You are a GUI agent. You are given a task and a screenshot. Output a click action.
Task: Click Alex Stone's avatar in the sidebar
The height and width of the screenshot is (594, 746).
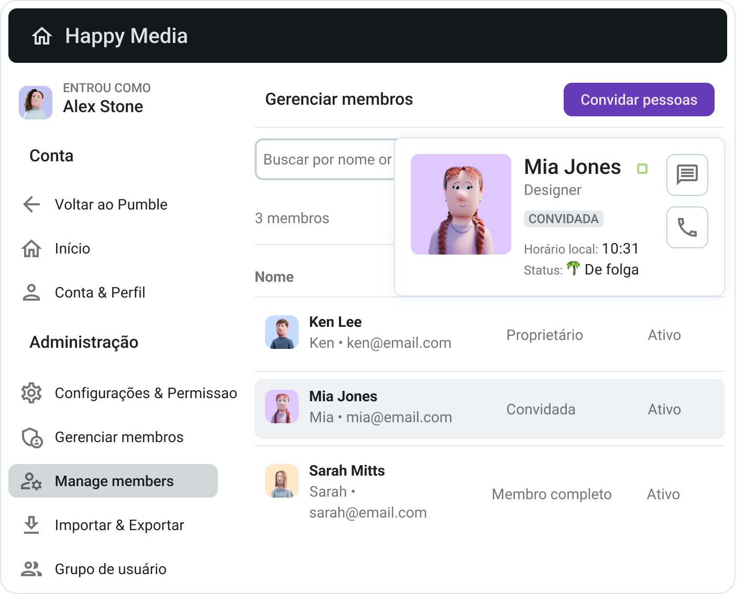pyautogui.click(x=36, y=103)
